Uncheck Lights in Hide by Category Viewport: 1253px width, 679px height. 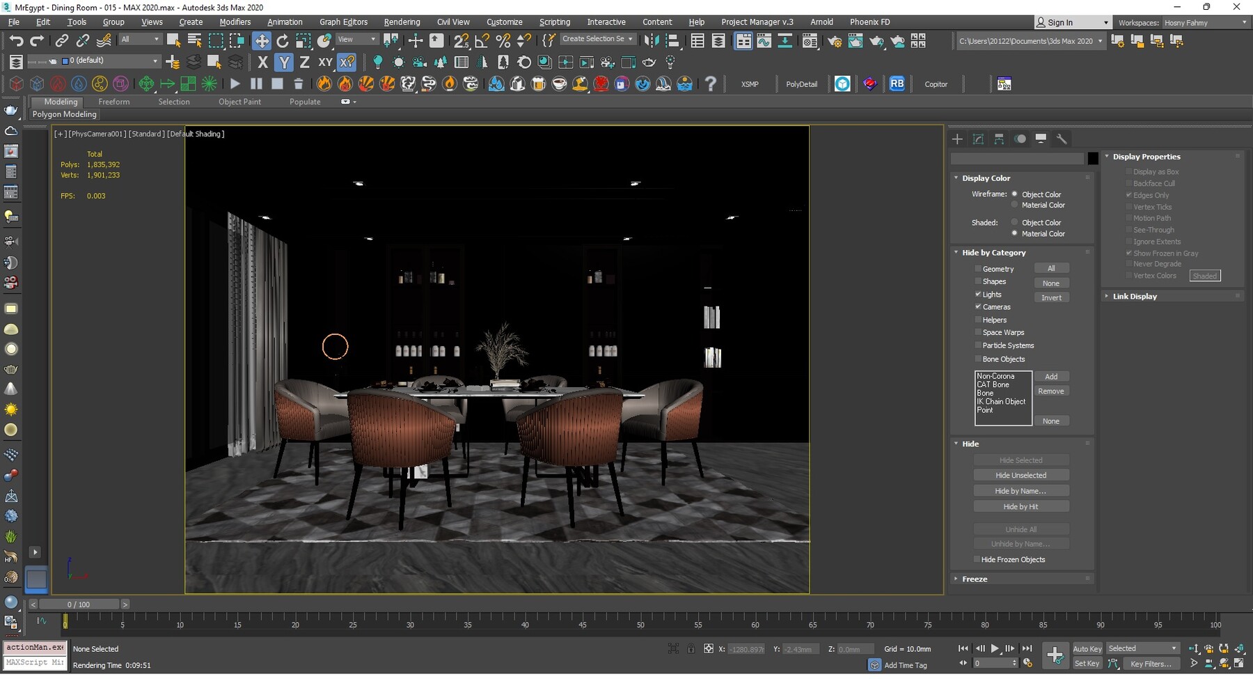tap(978, 294)
